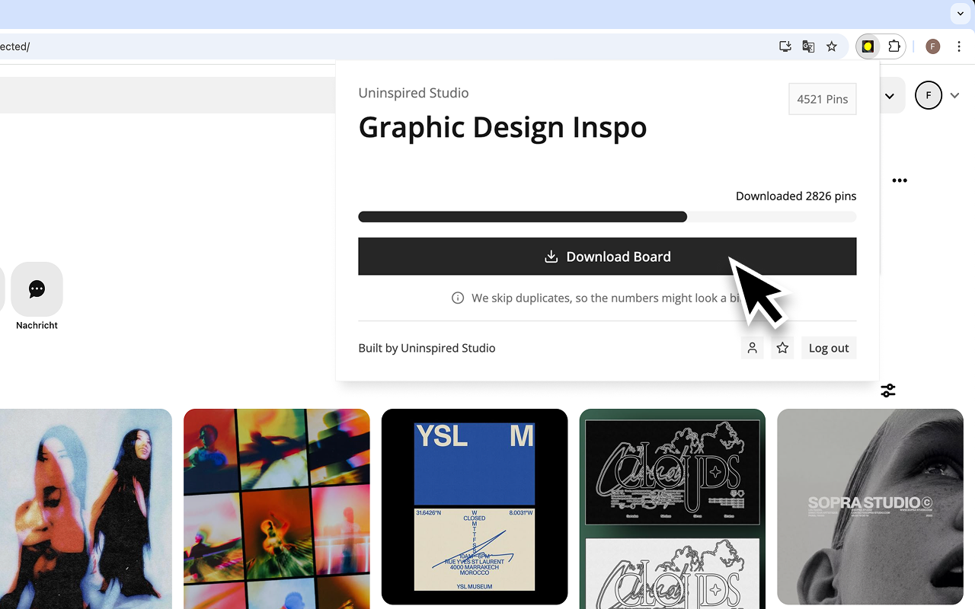Open the profile dropdown arrow top right

click(954, 95)
